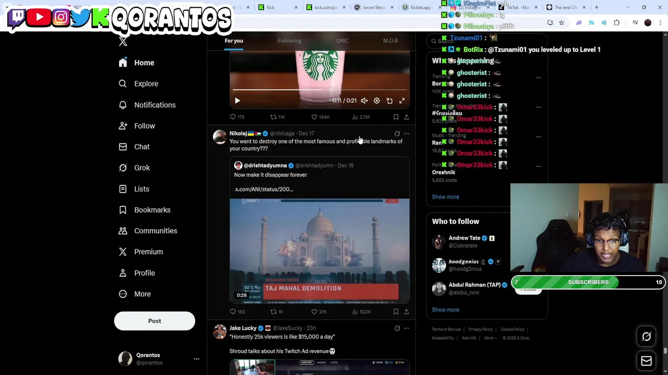Screen dimensions: 668x375
Task: Reply to Starbucks post with 175 comments
Action: [x=237, y=117]
